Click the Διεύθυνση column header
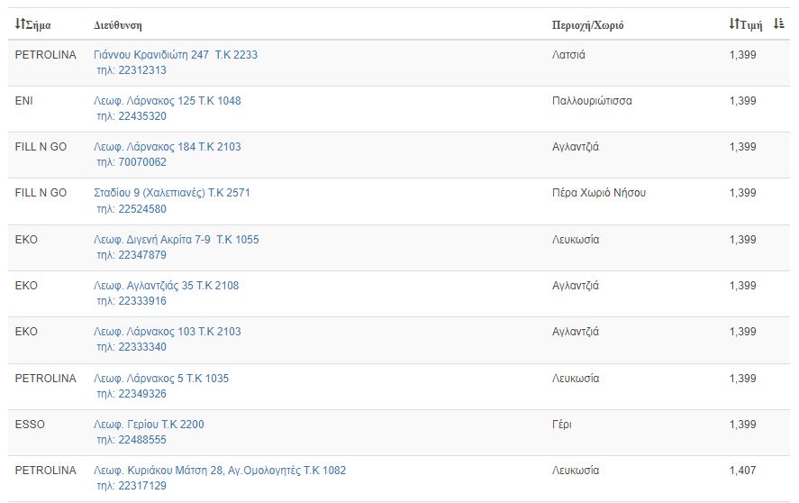 coord(118,25)
